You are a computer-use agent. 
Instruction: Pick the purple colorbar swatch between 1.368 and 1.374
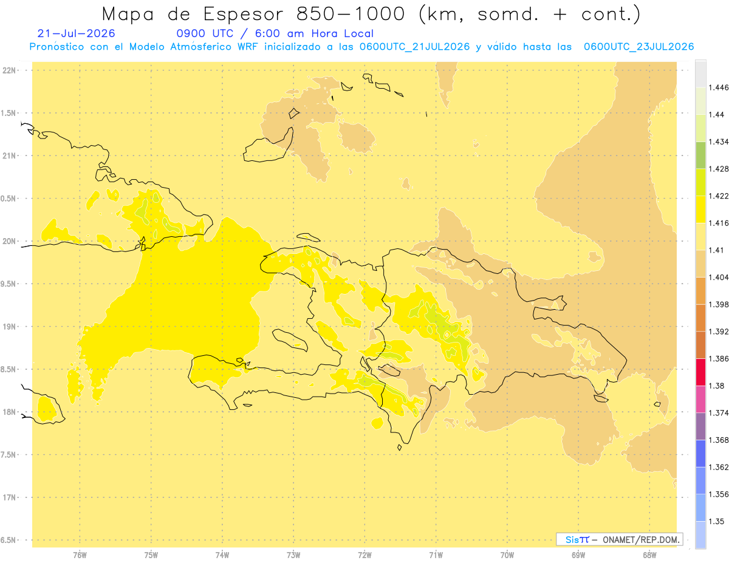pyautogui.click(x=700, y=426)
